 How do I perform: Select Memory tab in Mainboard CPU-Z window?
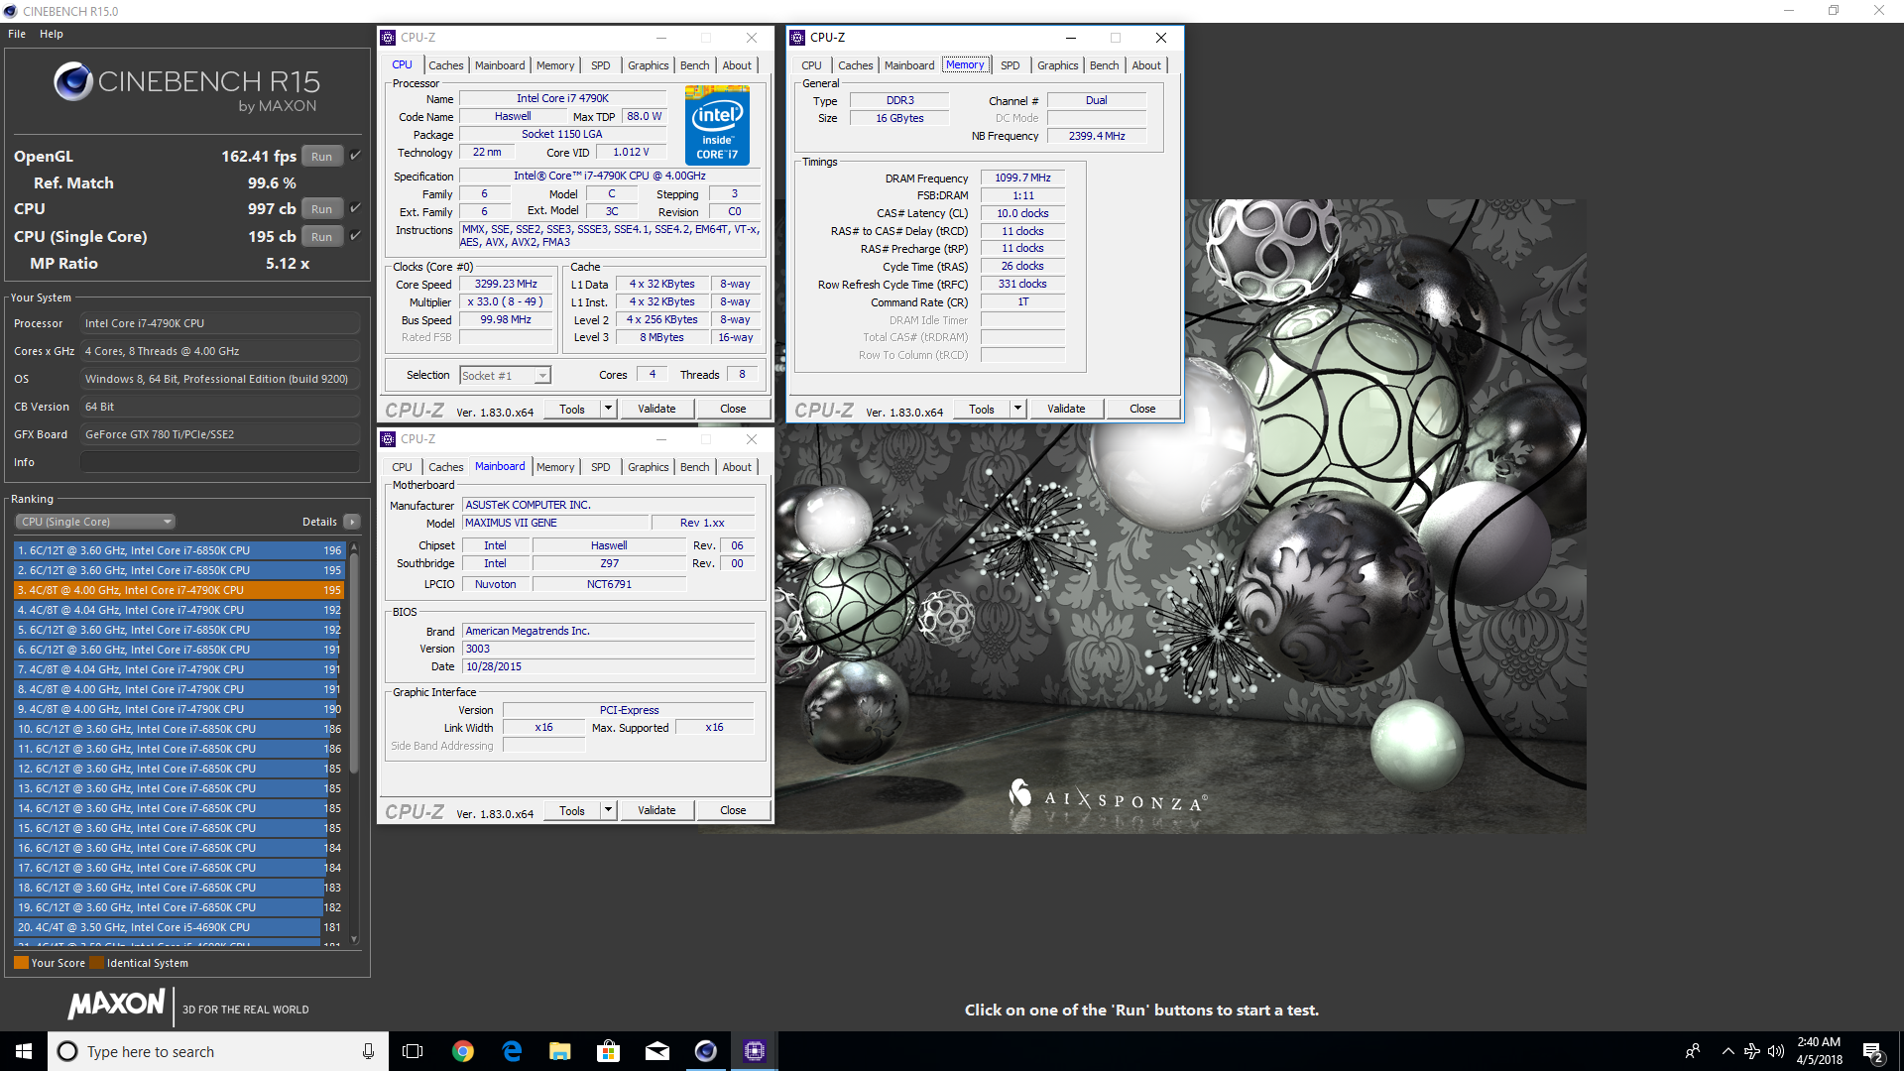(x=555, y=467)
